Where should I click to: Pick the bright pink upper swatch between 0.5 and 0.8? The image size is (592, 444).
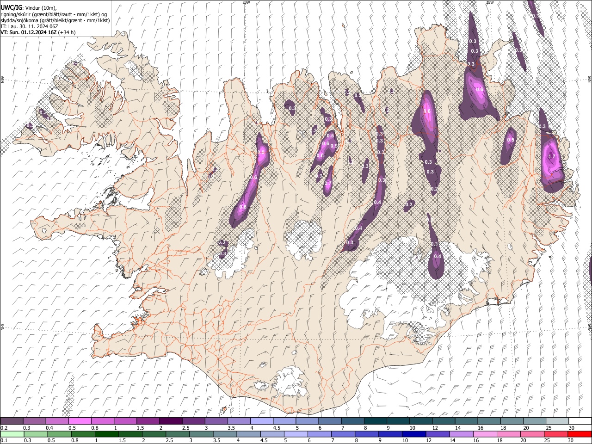[x=80, y=421]
